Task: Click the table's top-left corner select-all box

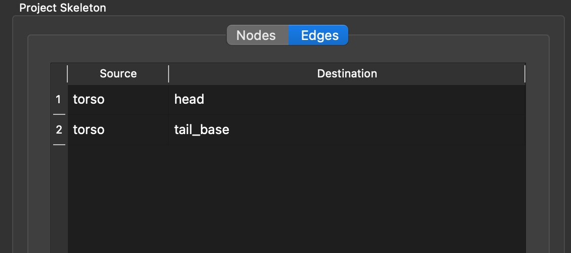Action: (59, 74)
